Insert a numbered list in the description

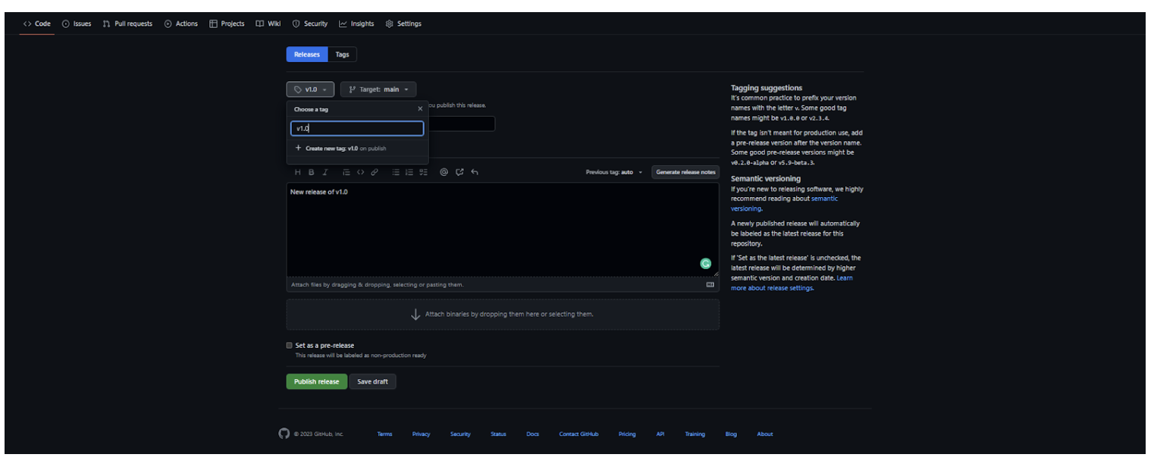409,172
